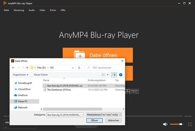Open the Mediadateien file type dropdown
The width and height of the screenshot is (195, 131).
click(104, 115)
